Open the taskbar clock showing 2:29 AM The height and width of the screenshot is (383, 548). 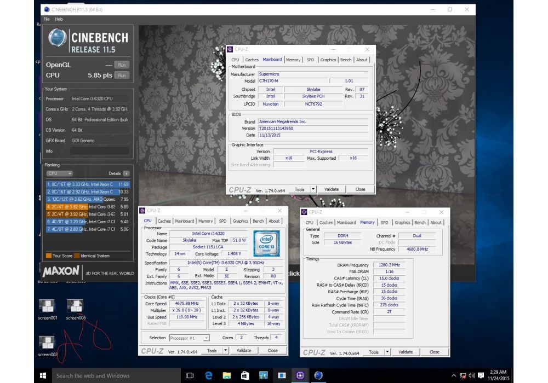tap(498, 375)
